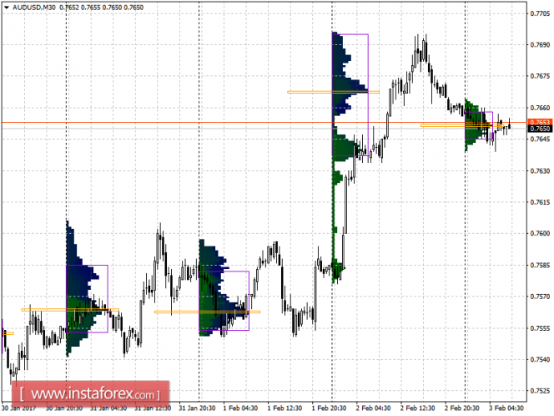Click the purple rectangle on the 1 Feb profile
Screen dimensions: 554x416
pos(224,301)
